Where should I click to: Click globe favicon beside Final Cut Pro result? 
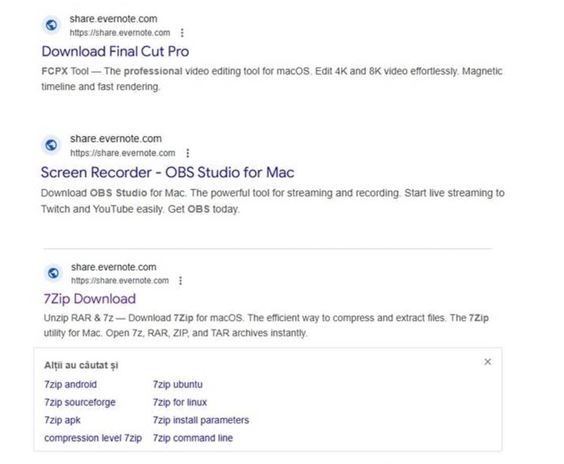[x=51, y=25]
